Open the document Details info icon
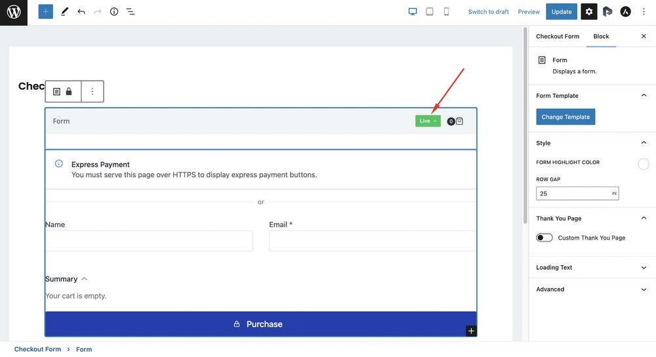The height and width of the screenshot is (357, 656). [114, 12]
